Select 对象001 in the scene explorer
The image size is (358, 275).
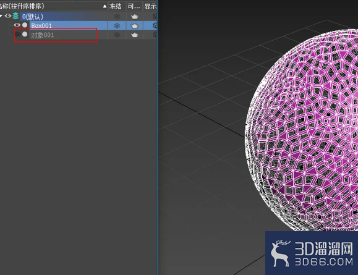pos(42,35)
